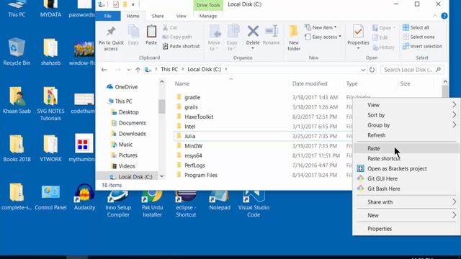Viewport: 461px width, 259px height.
Task: Click This PC in address breadcrumb
Action: pos(169,69)
